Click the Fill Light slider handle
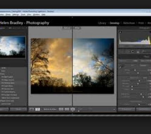Screen dimensions: 151x134 coord(132,87)
